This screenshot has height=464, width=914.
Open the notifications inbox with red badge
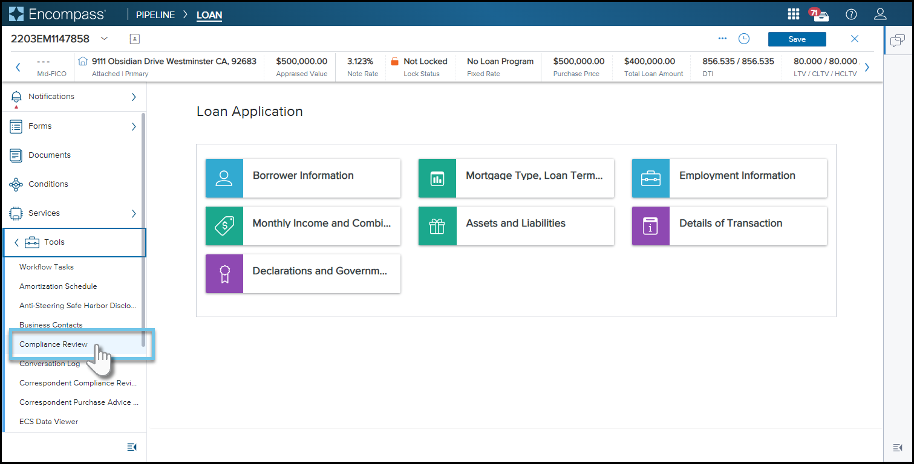tap(819, 14)
